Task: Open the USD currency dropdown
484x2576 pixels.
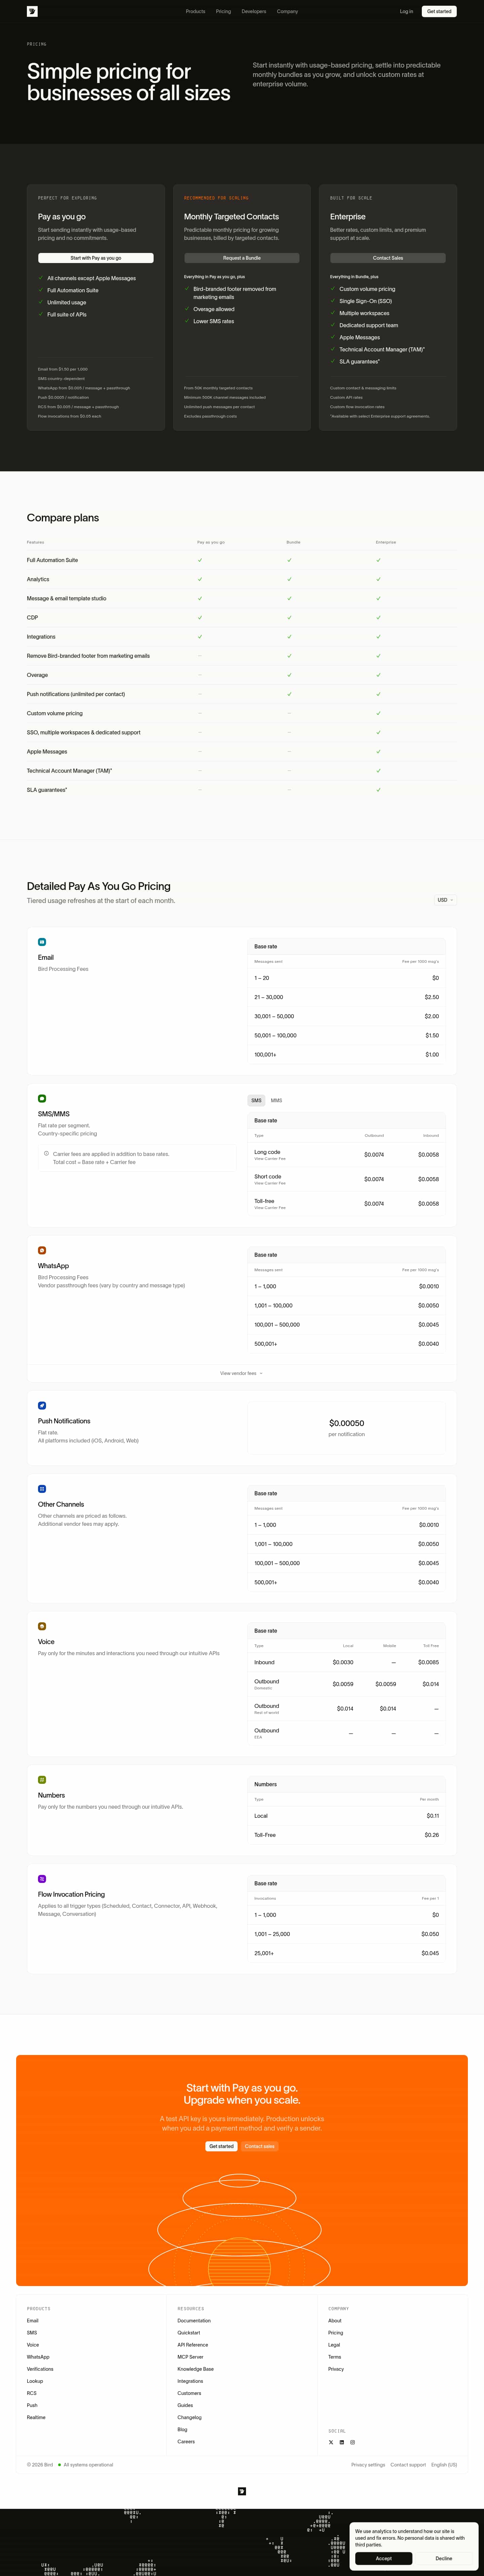Action: click(445, 900)
